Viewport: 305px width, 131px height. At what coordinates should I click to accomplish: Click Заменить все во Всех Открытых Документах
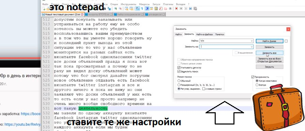tap(270, 60)
